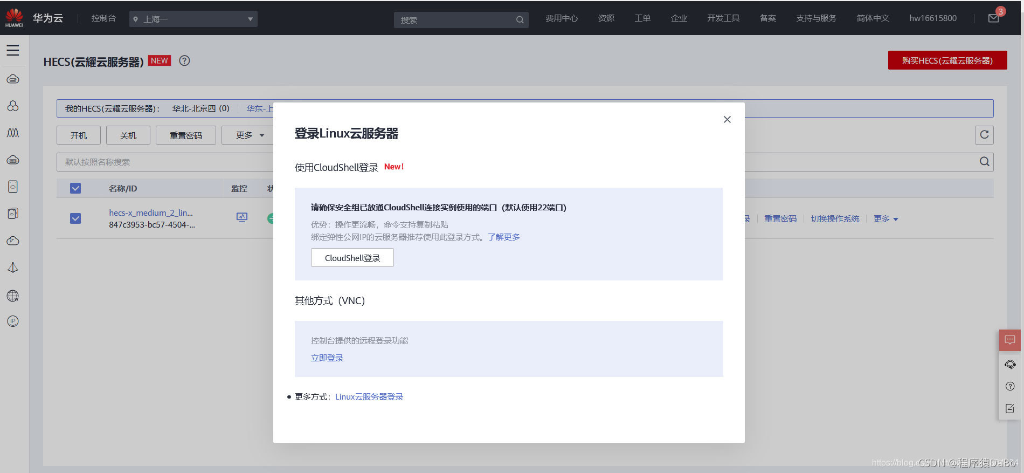Toggle checkbox for hecs-x_medium_2_lin server
Viewport: 1024px width, 473px height.
[75, 218]
